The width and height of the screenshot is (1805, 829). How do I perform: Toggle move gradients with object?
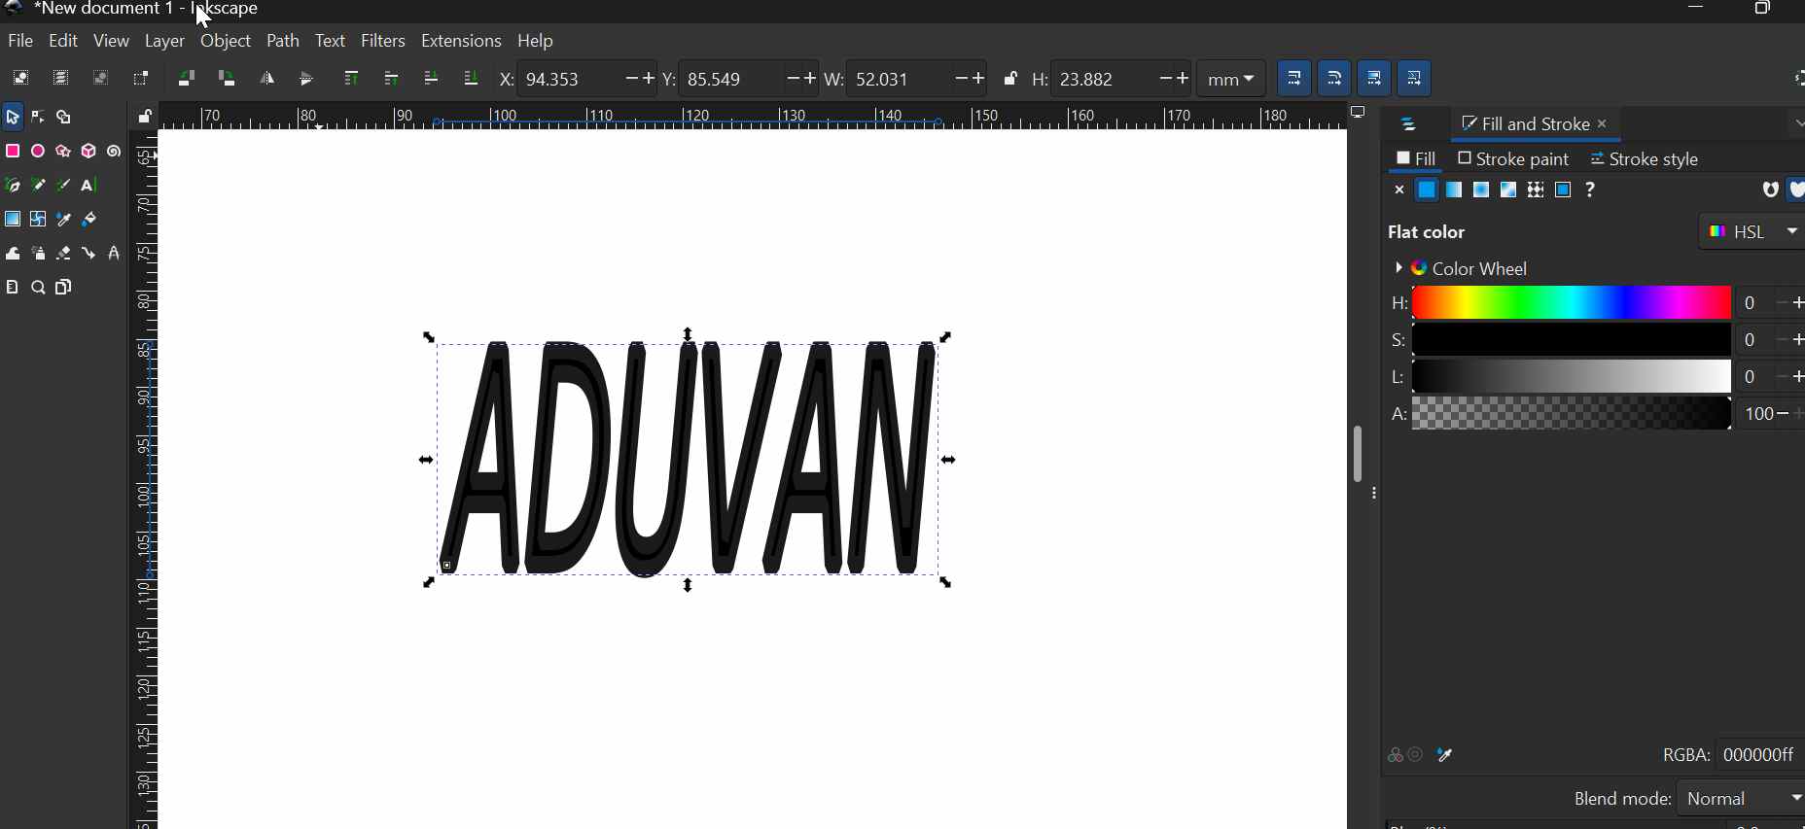tap(1374, 78)
